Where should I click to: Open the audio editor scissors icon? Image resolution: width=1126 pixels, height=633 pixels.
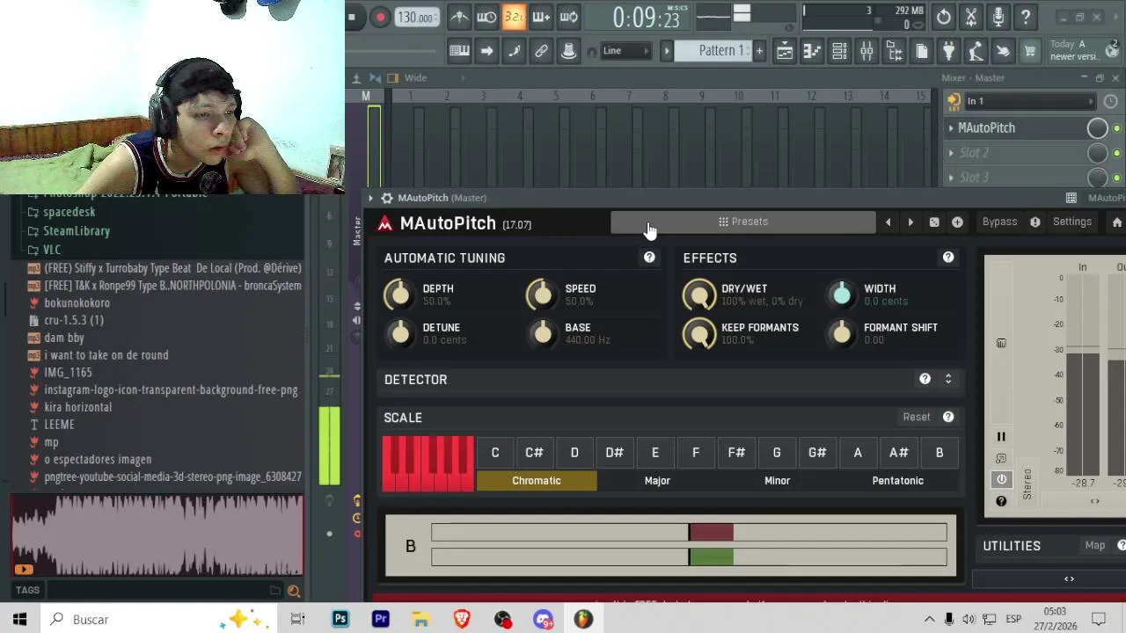[x=971, y=17]
